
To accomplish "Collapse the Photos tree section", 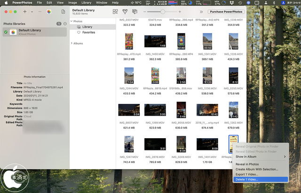I will point(71,21).
